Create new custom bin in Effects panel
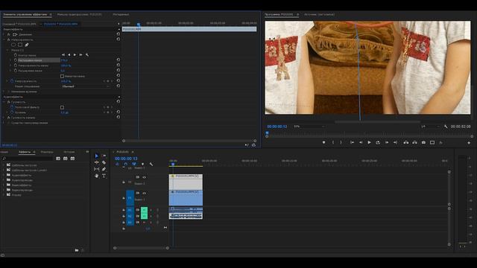The image size is (477, 268). pos(76,250)
